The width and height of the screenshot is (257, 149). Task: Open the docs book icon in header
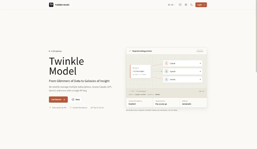(180, 5)
